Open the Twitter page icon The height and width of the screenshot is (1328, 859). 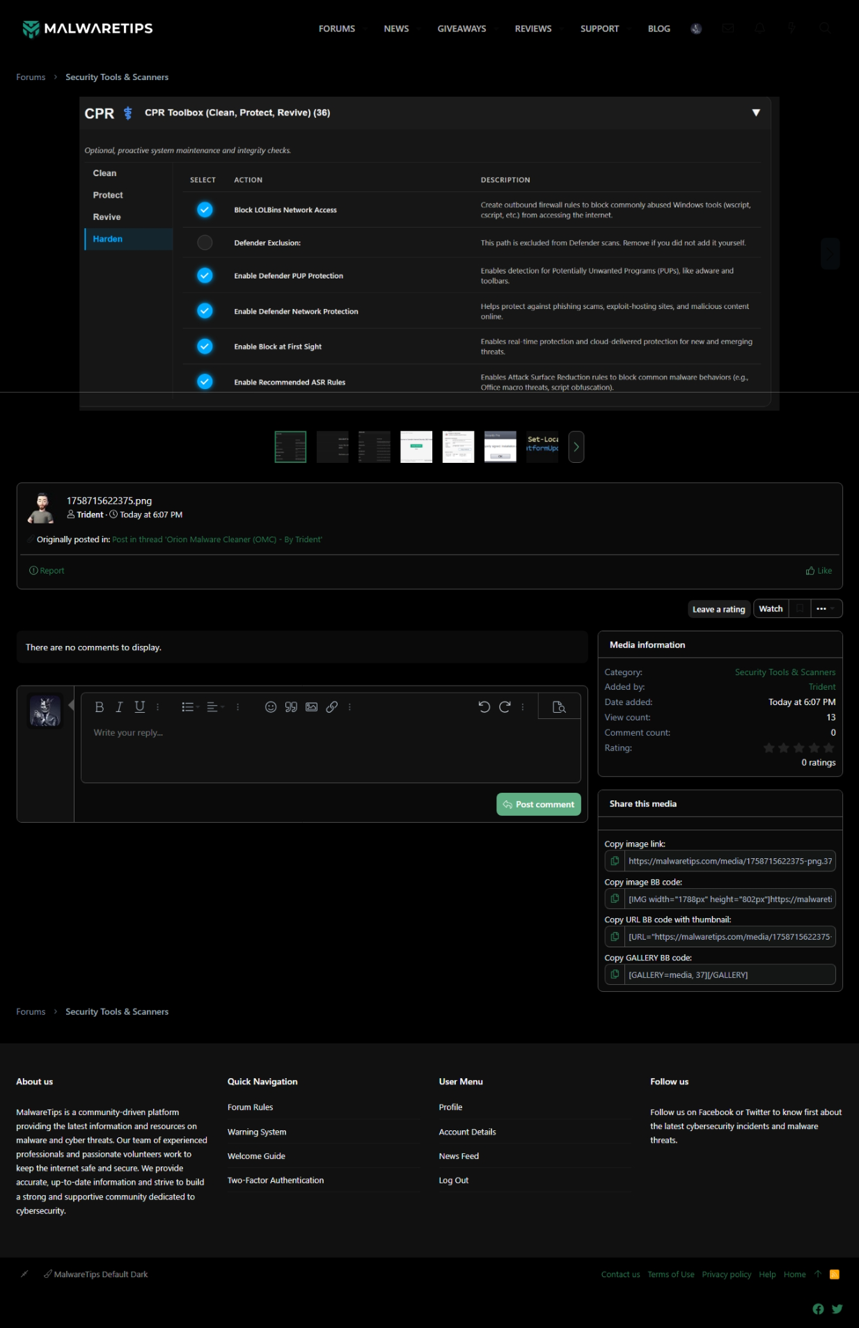[x=837, y=1309]
